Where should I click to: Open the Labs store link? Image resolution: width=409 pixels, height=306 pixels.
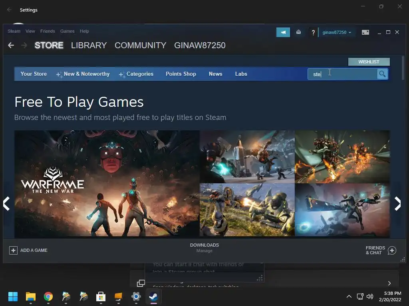point(241,74)
